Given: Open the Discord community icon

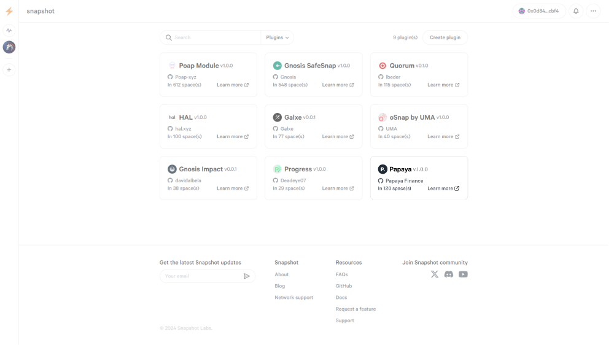Looking at the screenshot, I should [449, 274].
